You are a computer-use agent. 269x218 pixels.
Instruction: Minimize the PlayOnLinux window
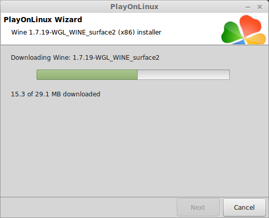(x=248, y=7)
